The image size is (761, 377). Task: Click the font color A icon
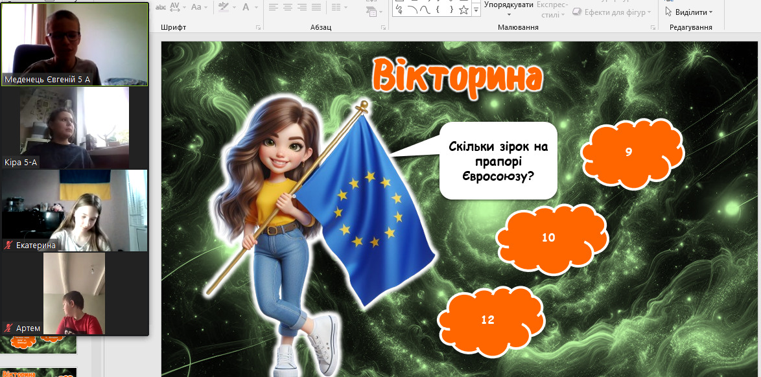246,6
